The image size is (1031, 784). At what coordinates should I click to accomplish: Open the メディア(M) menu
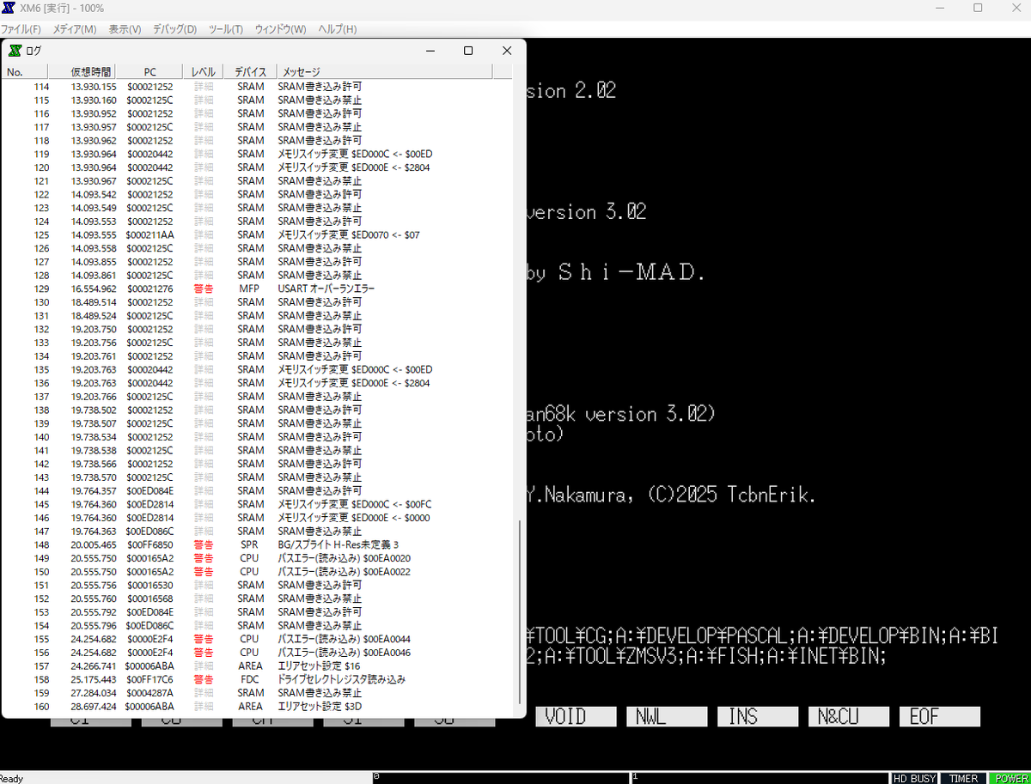[75, 29]
